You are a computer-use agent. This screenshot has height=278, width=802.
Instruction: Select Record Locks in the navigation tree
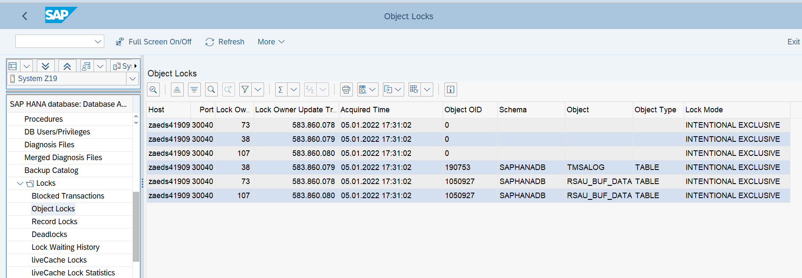tap(54, 222)
